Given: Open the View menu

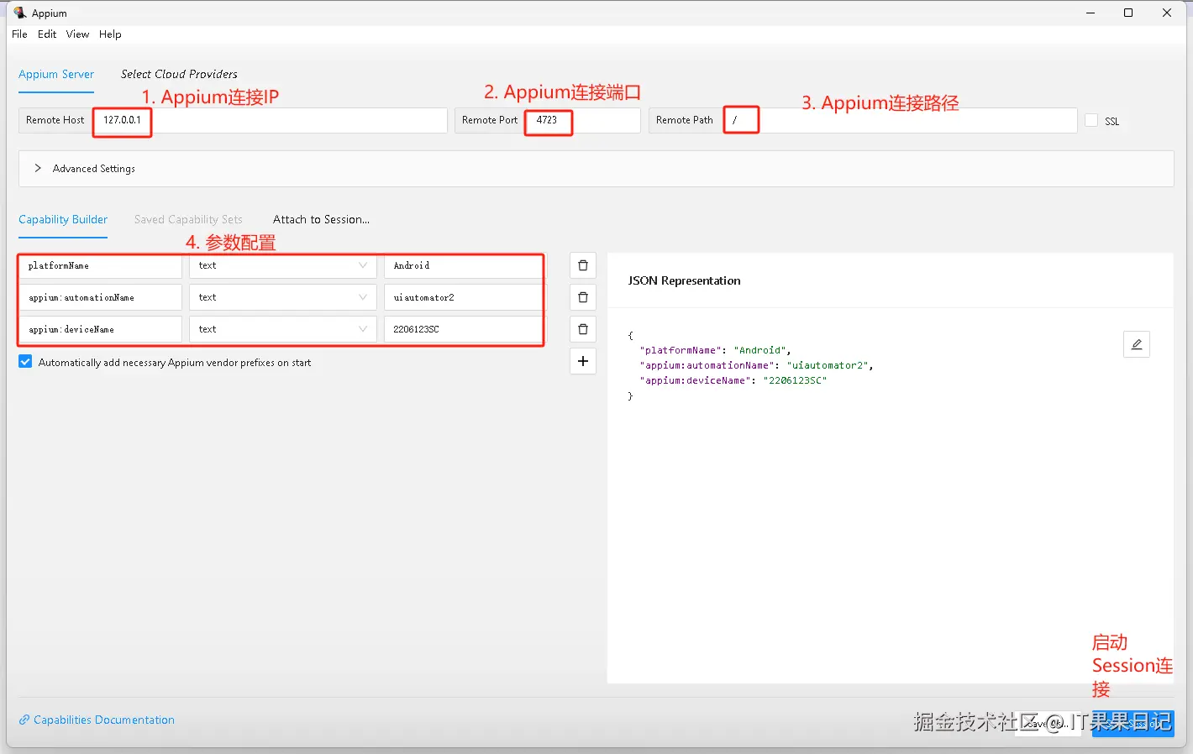Looking at the screenshot, I should coord(77,34).
